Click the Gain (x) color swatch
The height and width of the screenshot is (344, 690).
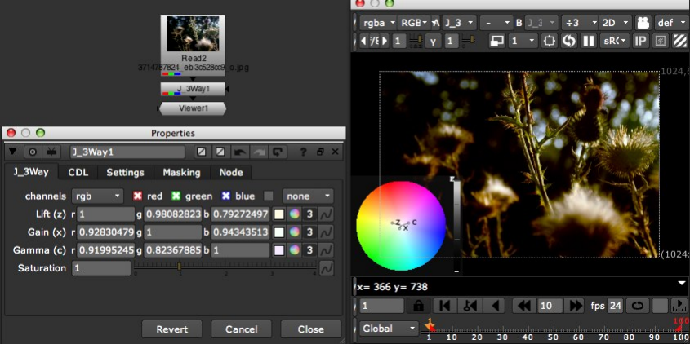pos(279,232)
